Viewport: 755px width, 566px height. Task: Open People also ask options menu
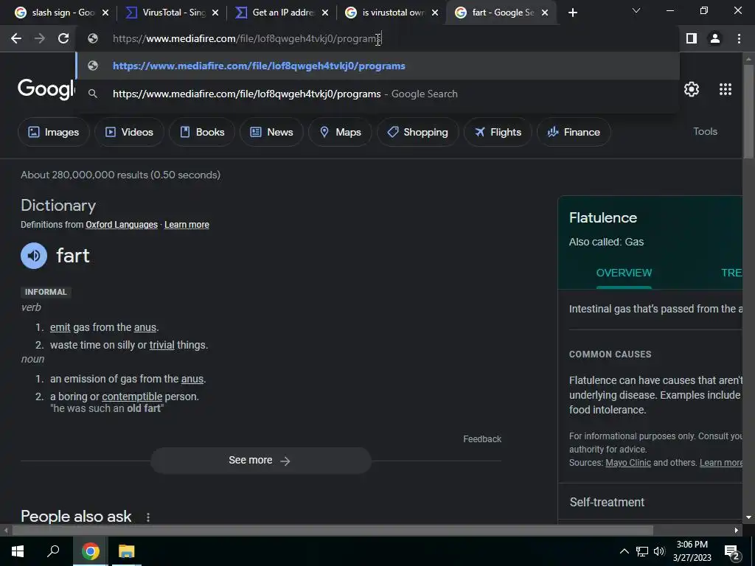click(147, 517)
